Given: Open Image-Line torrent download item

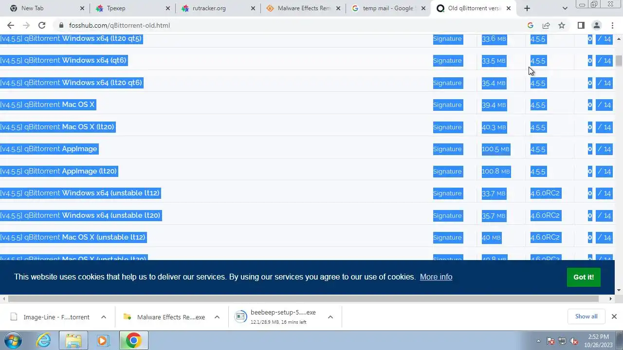Looking at the screenshot, I should coord(51,317).
